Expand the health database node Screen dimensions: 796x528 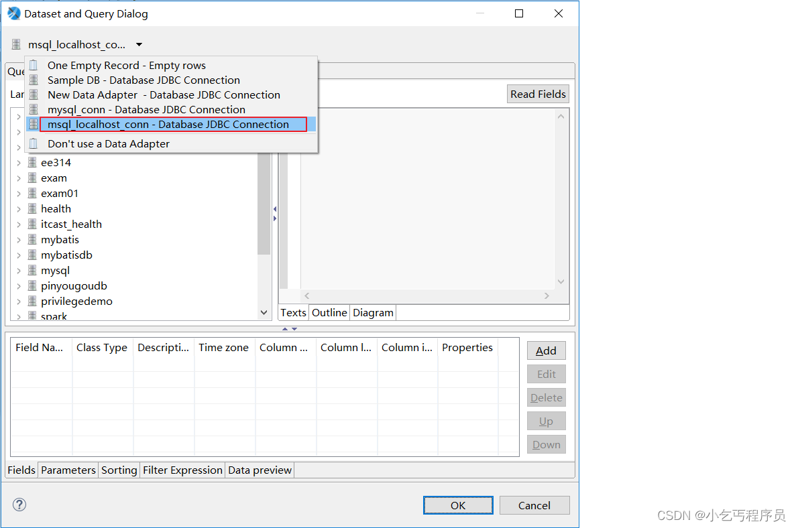(x=19, y=209)
